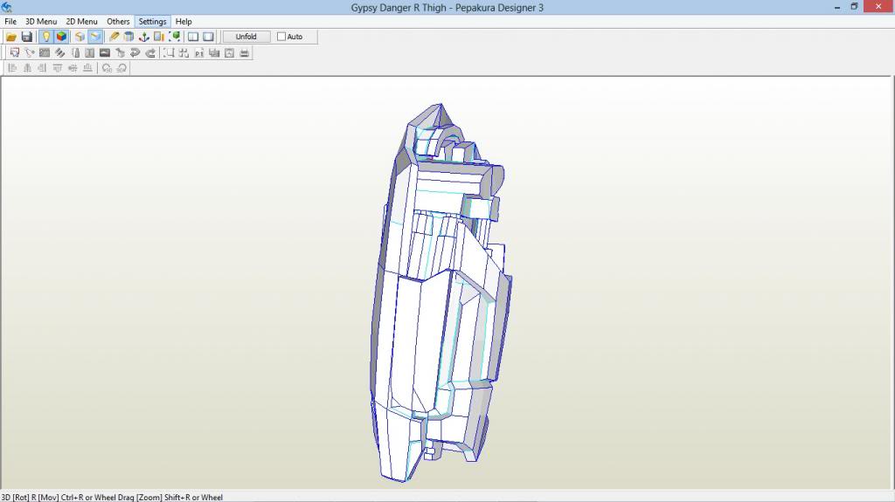Viewport: 895px width, 502px height.
Task: Click the align horizontal center icon
Action: [x=27, y=68]
